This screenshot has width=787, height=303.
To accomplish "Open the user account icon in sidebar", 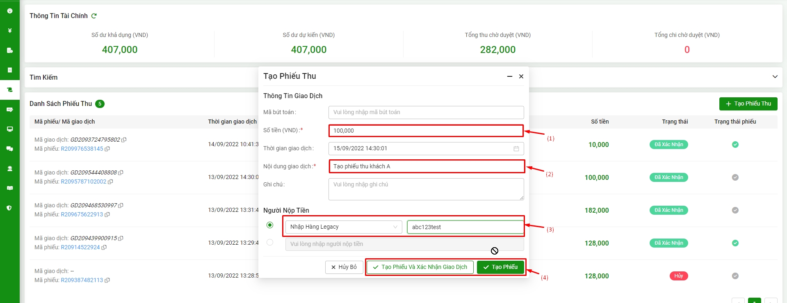I will (x=10, y=168).
